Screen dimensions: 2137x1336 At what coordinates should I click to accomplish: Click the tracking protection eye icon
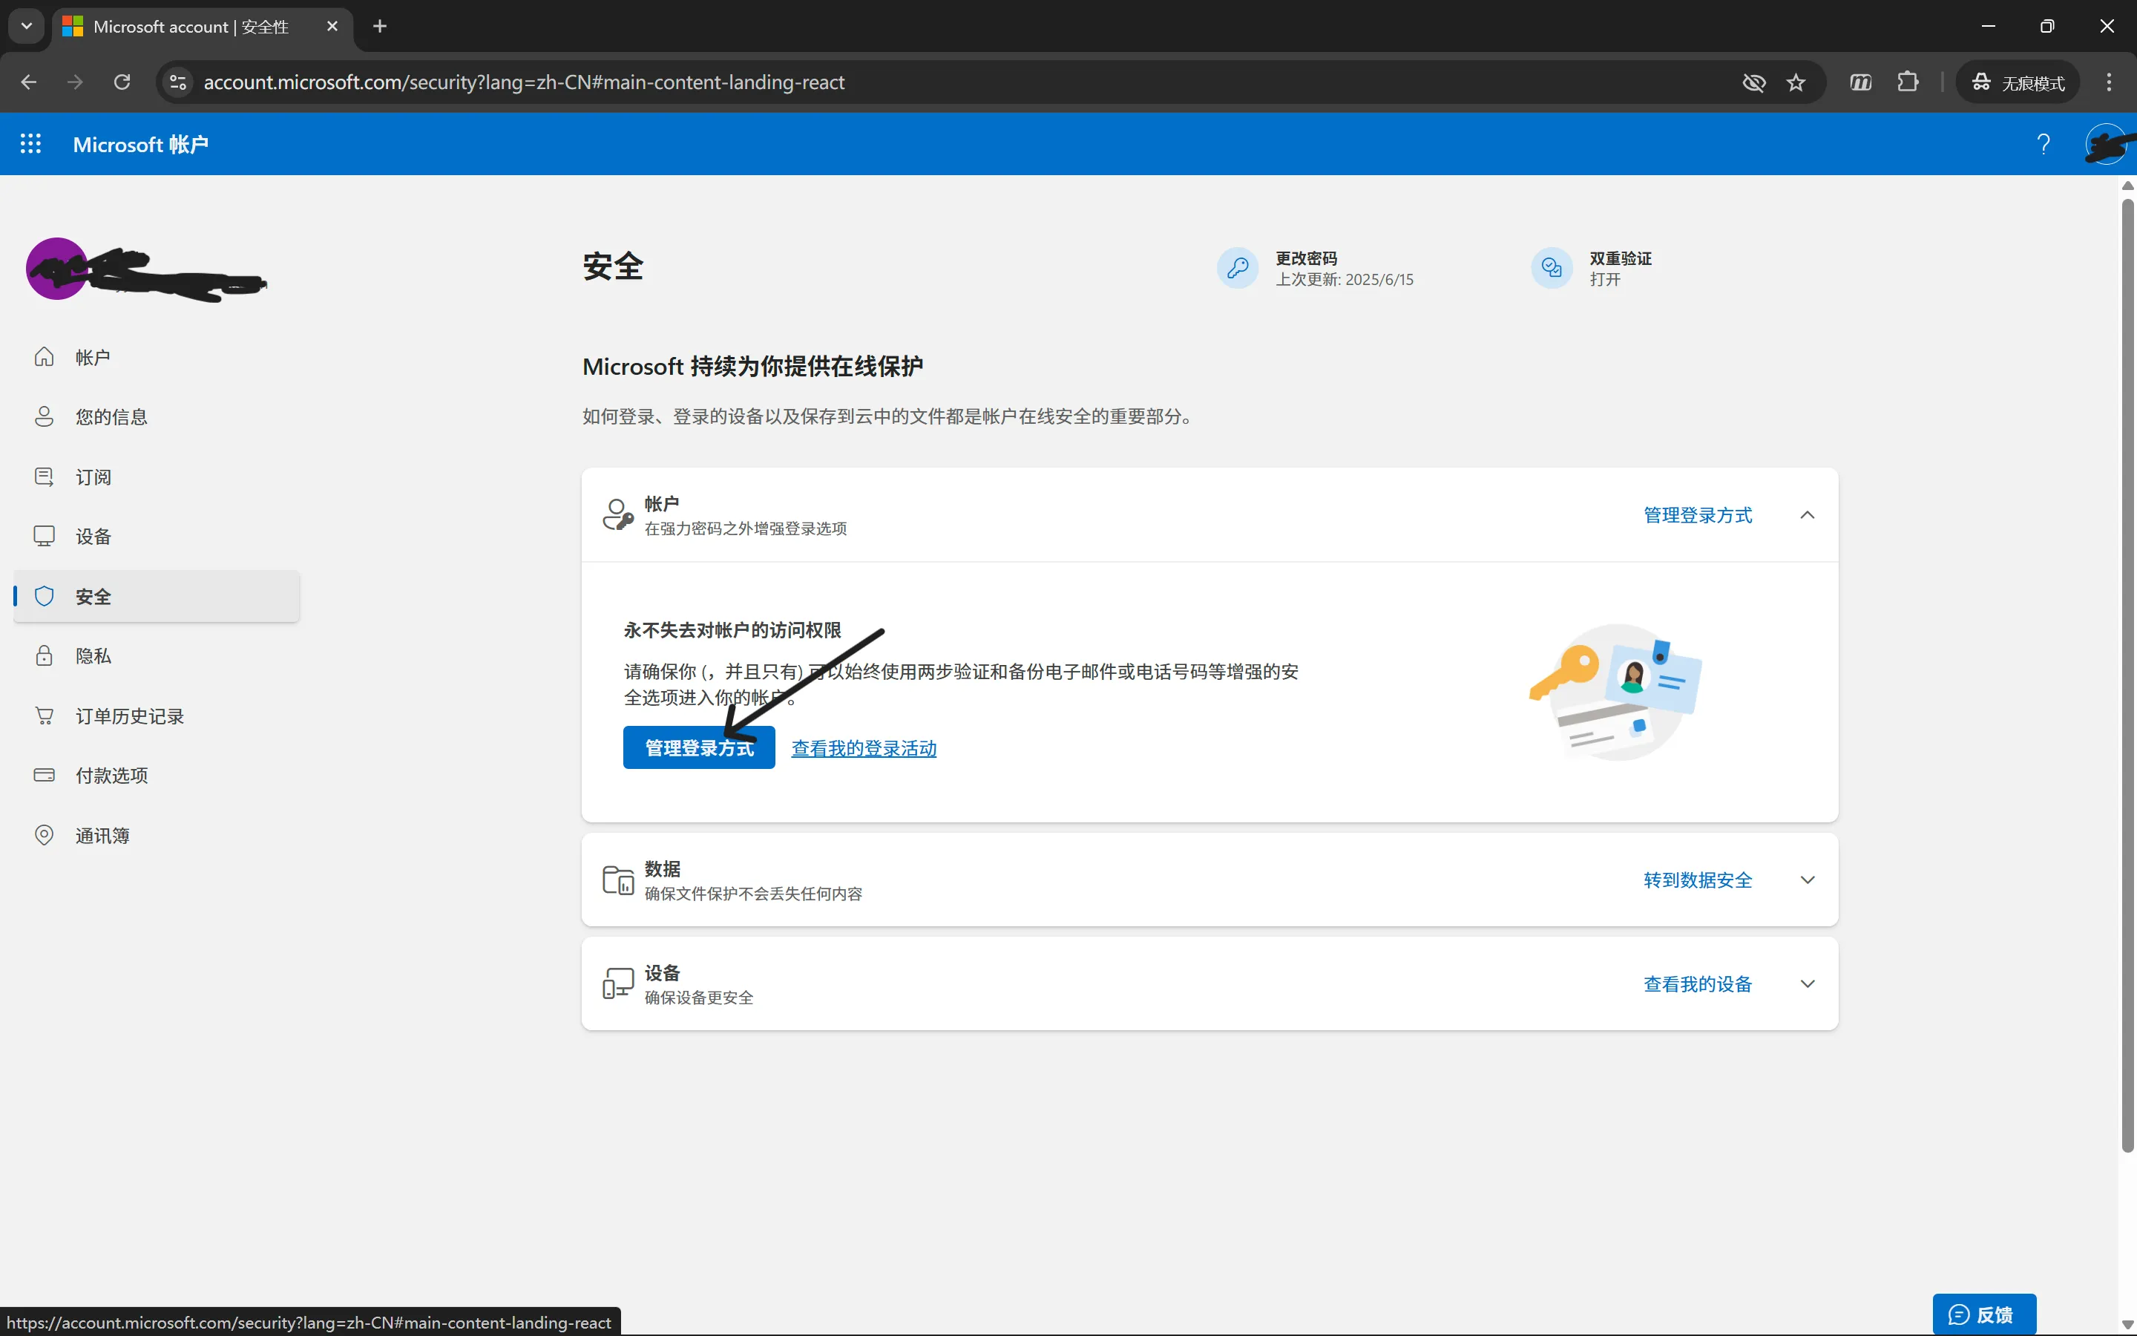tap(1754, 82)
